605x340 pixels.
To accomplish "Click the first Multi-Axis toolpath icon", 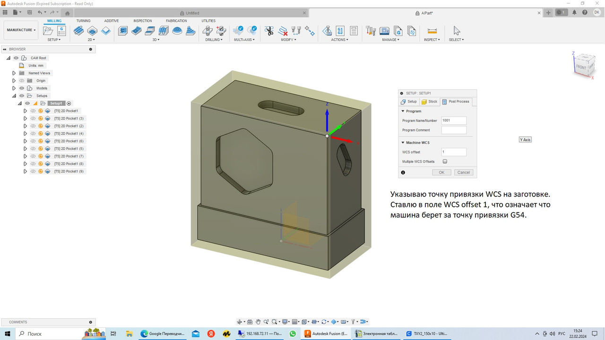I will (238, 31).
